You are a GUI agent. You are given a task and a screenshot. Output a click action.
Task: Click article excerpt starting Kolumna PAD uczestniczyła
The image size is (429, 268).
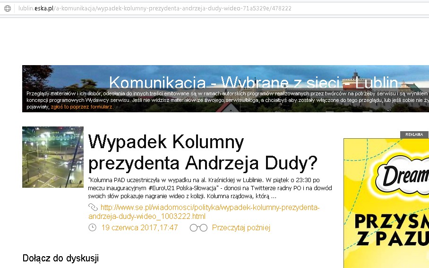(210, 188)
